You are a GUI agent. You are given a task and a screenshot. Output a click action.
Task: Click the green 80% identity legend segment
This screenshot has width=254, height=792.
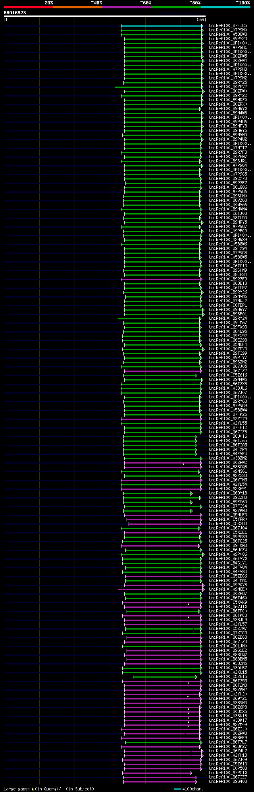[176, 7]
